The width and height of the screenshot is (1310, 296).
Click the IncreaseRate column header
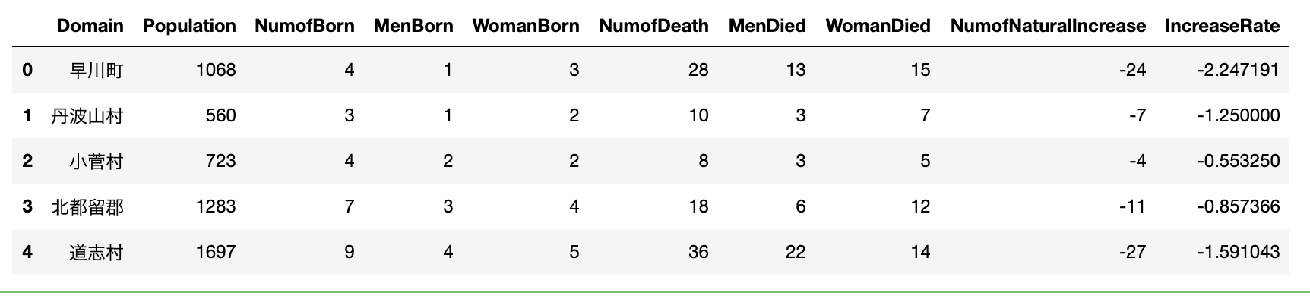point(1223,26)
